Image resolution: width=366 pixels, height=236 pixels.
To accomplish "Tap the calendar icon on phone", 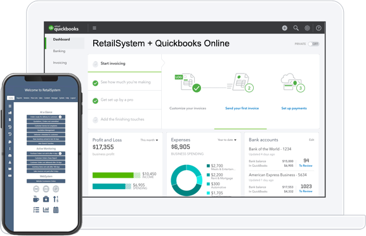I will tap(56, 210).
